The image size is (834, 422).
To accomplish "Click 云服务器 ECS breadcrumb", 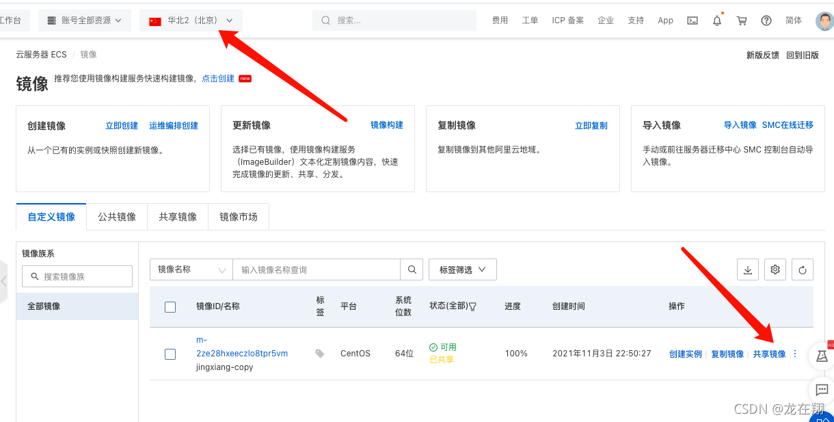I will [42, 55].
